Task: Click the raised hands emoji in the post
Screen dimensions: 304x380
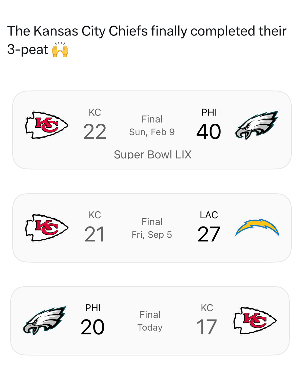Action: tap(60, 50)
